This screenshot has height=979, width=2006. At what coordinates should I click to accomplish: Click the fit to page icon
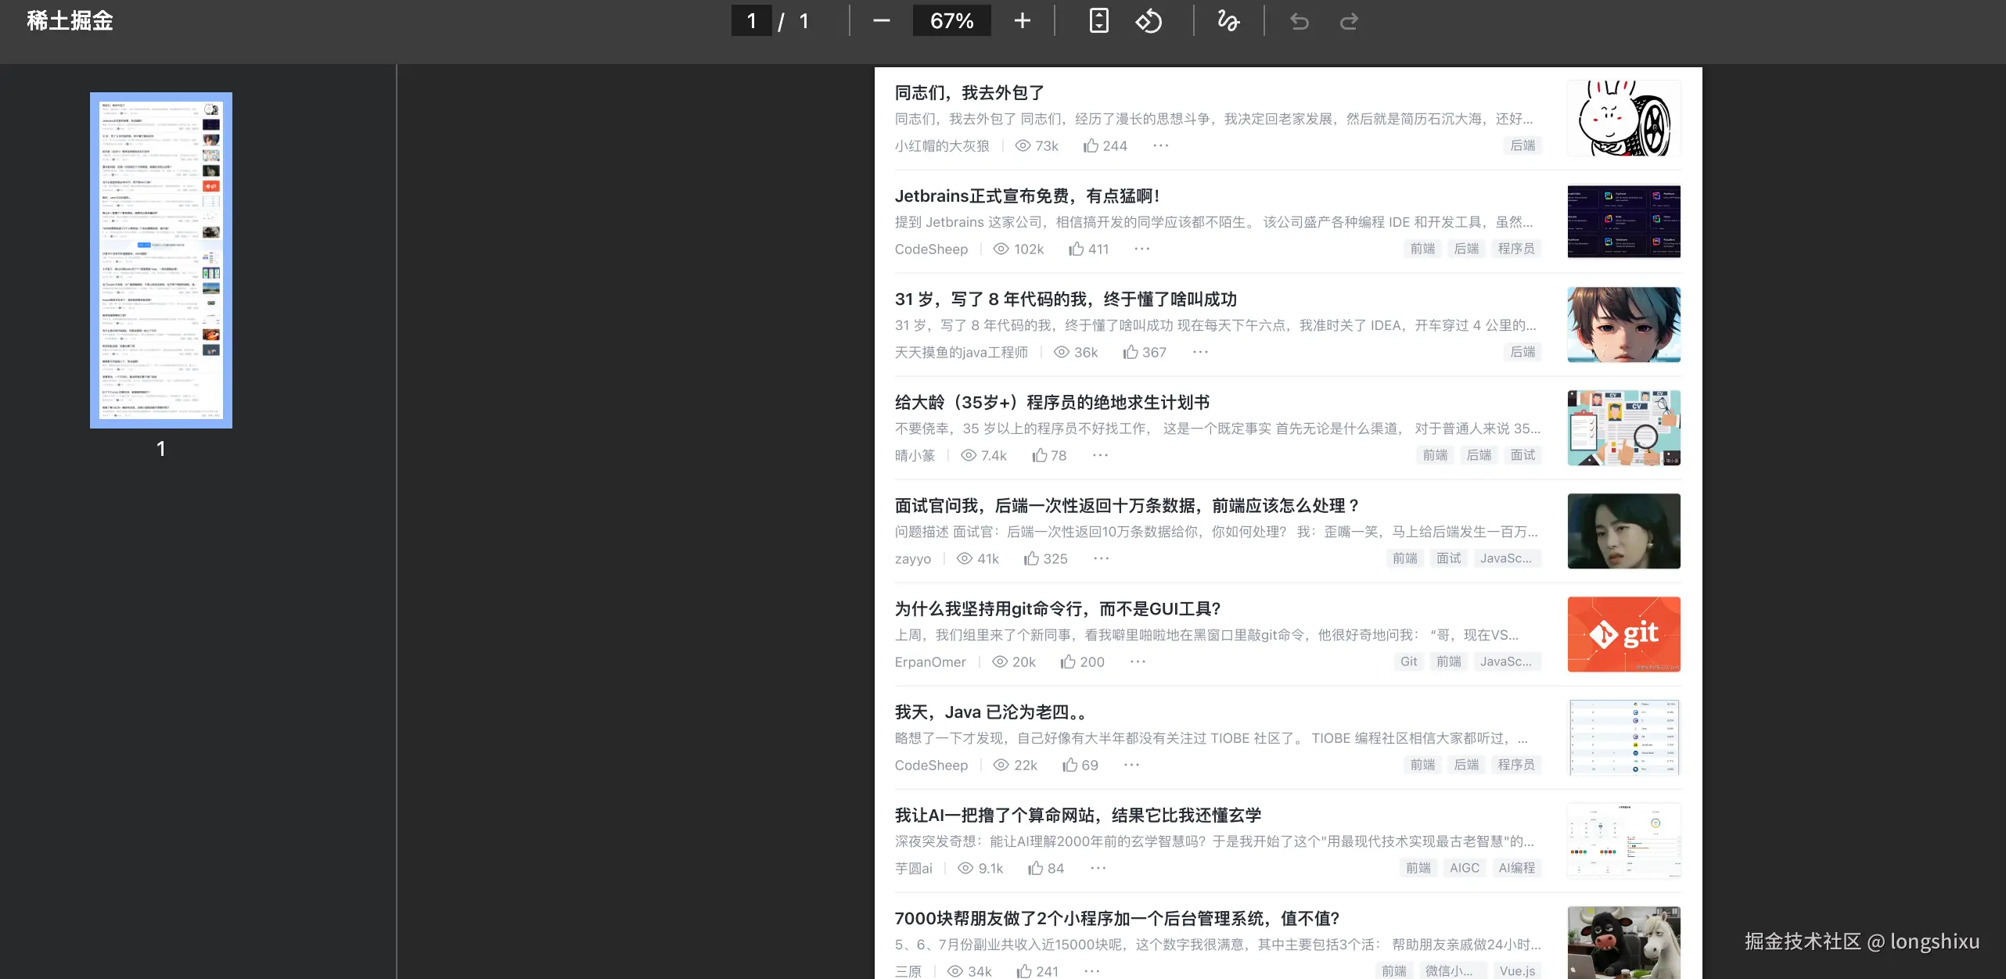click(1098, 21)
